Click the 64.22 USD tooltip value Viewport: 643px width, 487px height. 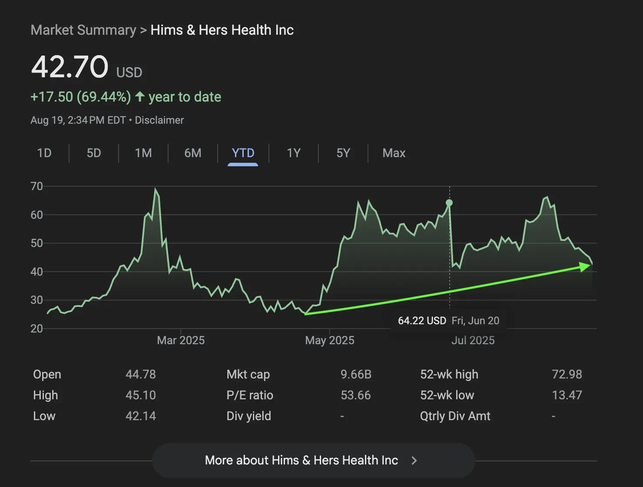coord(422,321)
